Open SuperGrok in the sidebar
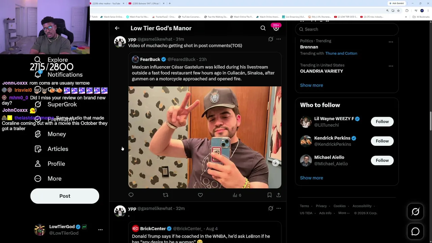 tap(56, 104)
